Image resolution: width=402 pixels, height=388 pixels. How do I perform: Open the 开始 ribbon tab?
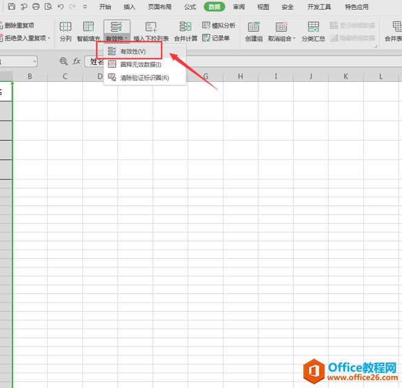pos(105,7)
